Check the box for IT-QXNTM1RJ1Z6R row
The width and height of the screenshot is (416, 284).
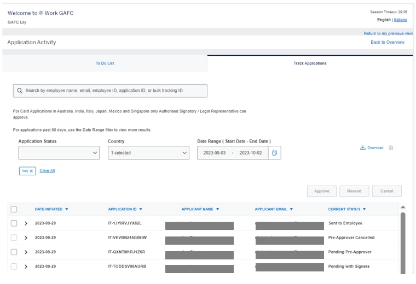14,252
